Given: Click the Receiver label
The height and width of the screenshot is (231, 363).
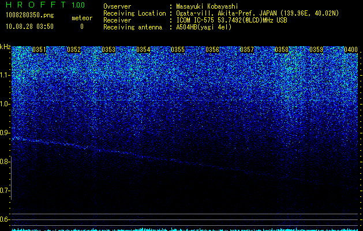Looking at the screenshot, I should pyautogui.click(x=117, y=20).
